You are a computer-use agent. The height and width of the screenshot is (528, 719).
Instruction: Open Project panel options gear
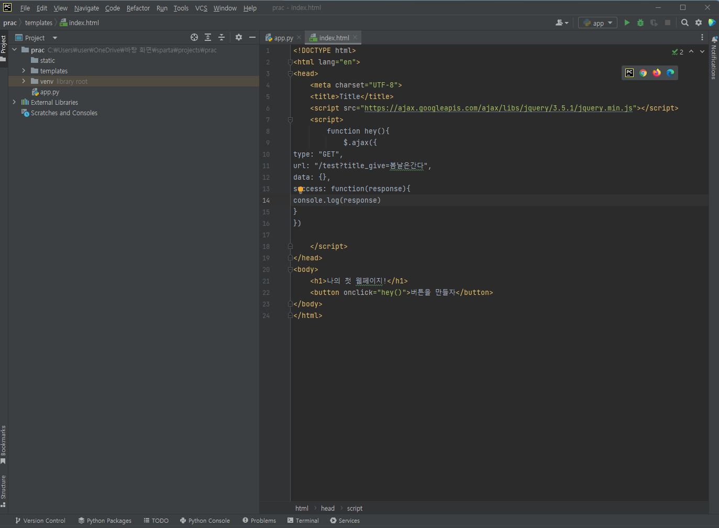point(239,37)
